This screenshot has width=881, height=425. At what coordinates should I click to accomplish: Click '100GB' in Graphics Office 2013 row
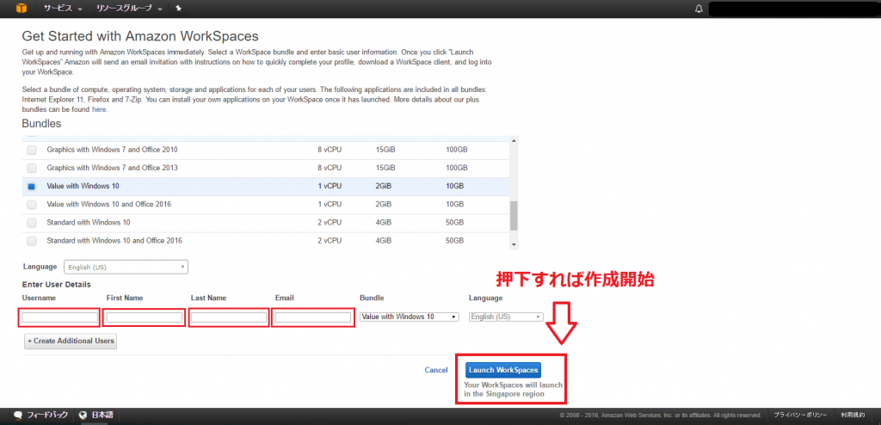(x=456, y=168)
